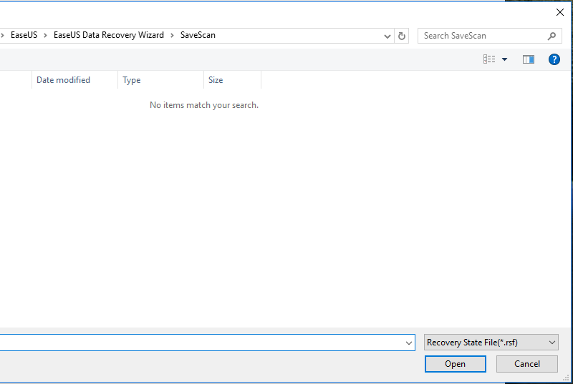The width and height of the screenshot is (573, 384).
Task: Open the view layout options icon
Action: (x=489, y=59)
